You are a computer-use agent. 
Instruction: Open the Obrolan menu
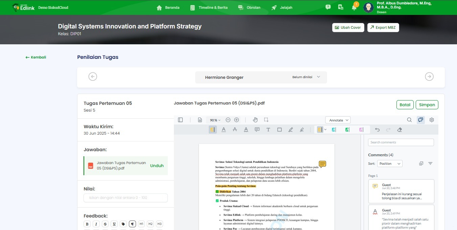(249, 7)
